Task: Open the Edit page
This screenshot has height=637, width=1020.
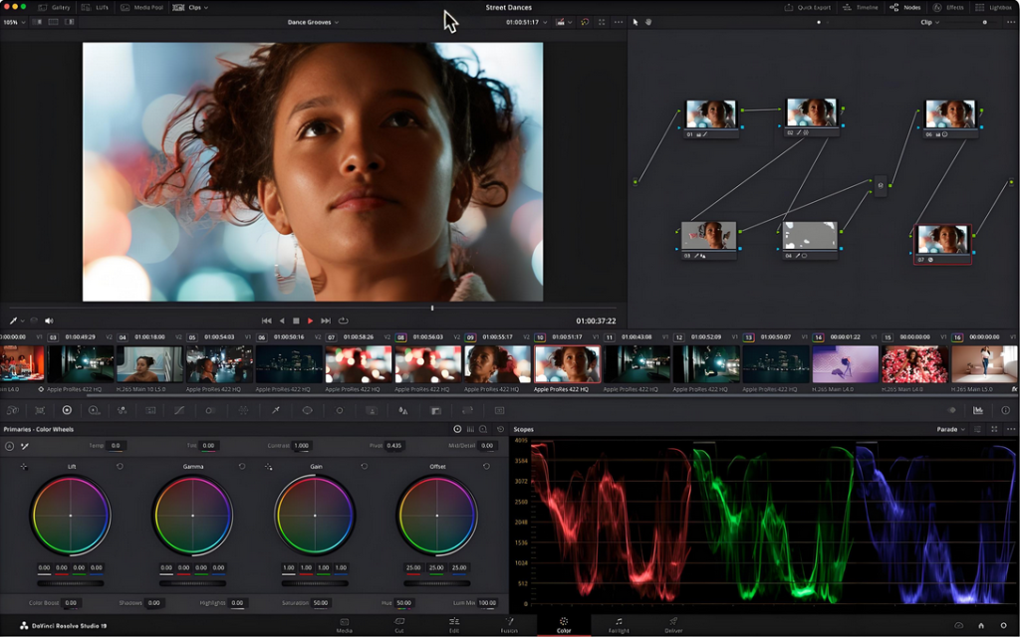Action: [x=454, y=625]
